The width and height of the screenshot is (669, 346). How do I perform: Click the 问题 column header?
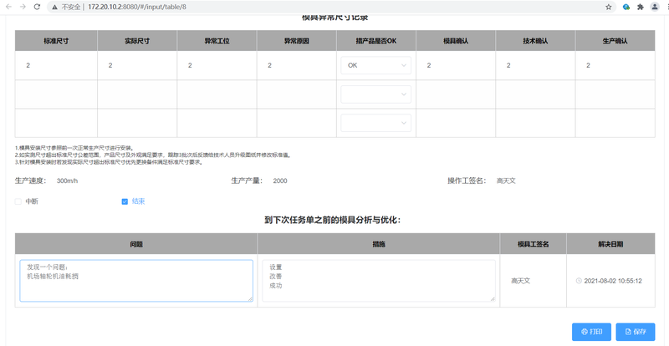[x=136, y=244]
